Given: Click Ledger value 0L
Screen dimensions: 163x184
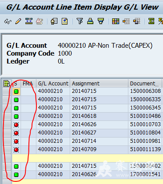Looking at the screenshot, I should point(61,61).
